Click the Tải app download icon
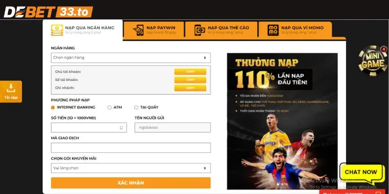 pos(11,88)
